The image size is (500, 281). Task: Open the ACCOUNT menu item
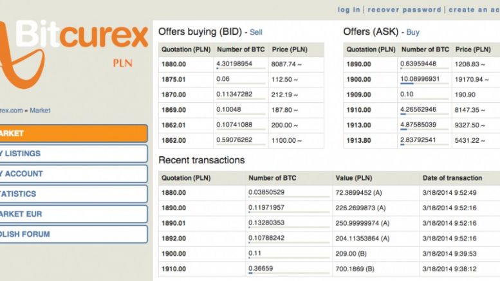coord(73,174)
